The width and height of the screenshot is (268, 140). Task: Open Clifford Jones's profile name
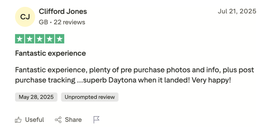click(x=63, y=11)
